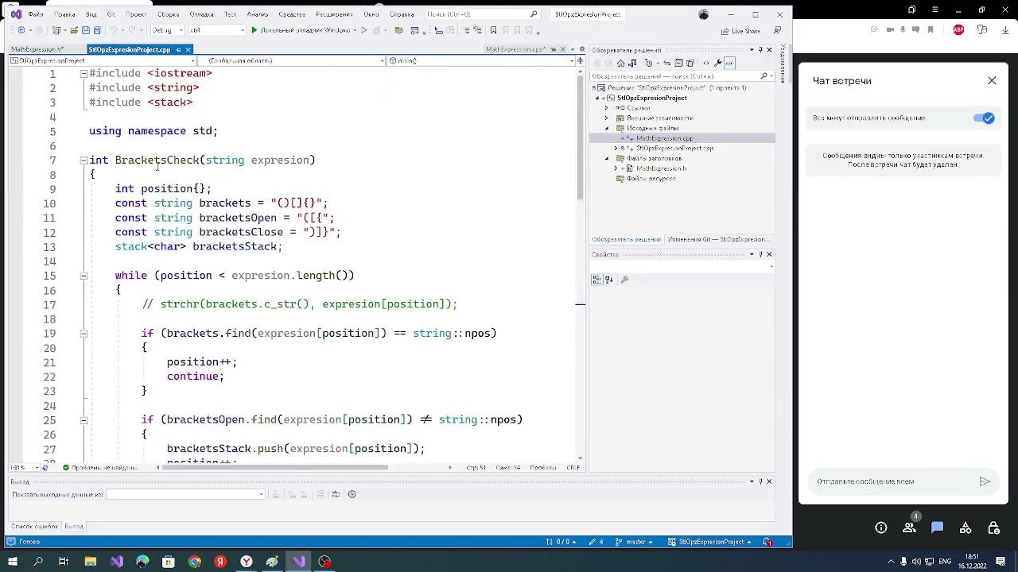
Task: Switch to MathExpression.h editor tab
Action: click(37, 49)
